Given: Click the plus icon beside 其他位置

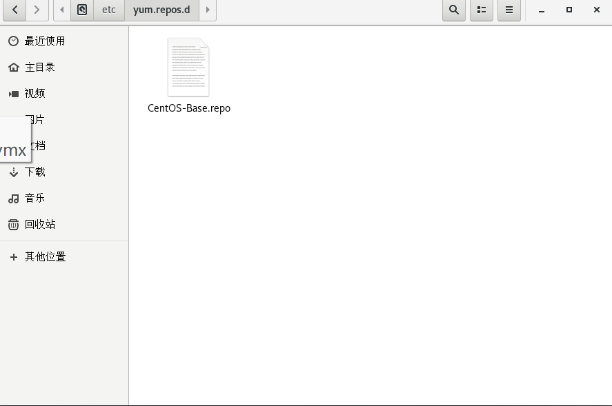Looking at the screenshot, I should tap(14, 257).
